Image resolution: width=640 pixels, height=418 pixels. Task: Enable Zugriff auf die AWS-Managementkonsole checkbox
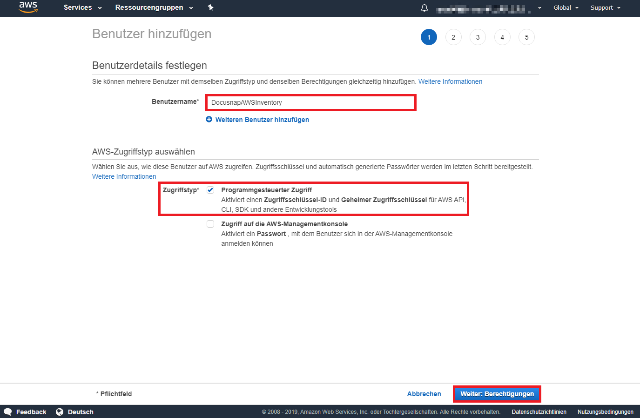[x=210, y=224]
